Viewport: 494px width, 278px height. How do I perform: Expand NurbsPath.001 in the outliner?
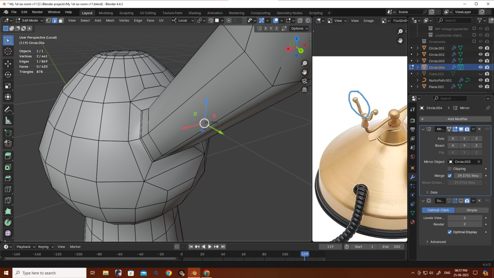[418, 80]
